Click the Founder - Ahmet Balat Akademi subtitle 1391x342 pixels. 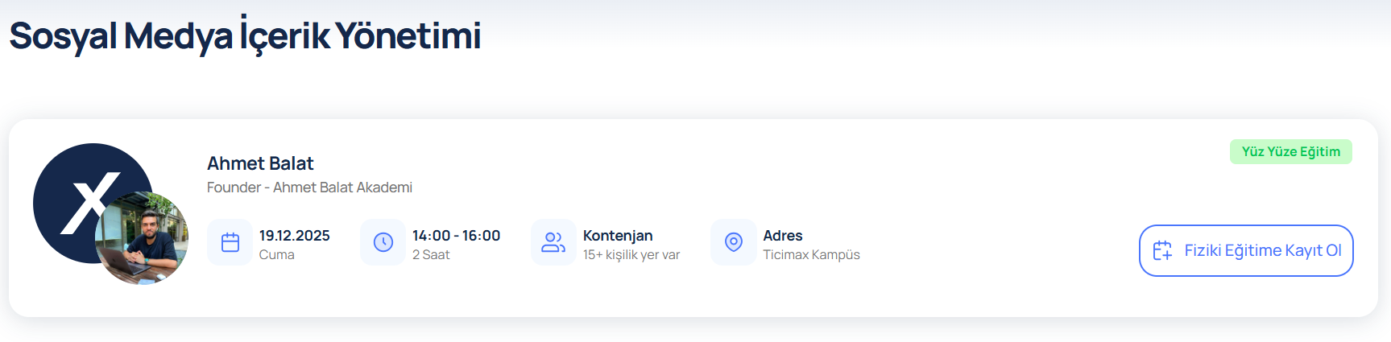click(309, 187)
